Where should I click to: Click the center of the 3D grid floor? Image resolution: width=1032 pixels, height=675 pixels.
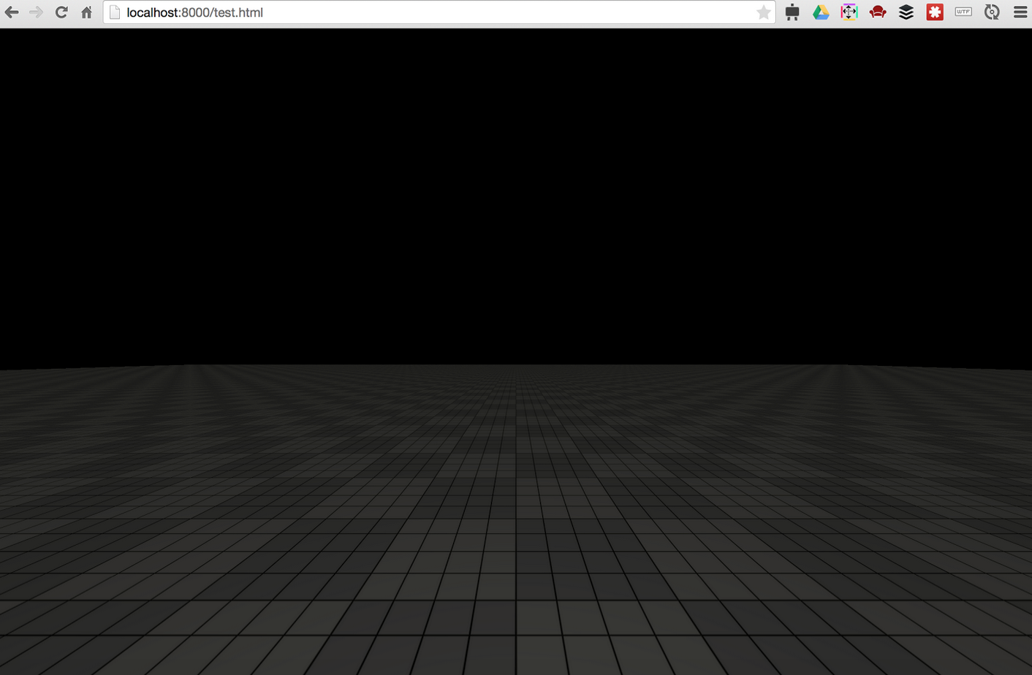516,519
